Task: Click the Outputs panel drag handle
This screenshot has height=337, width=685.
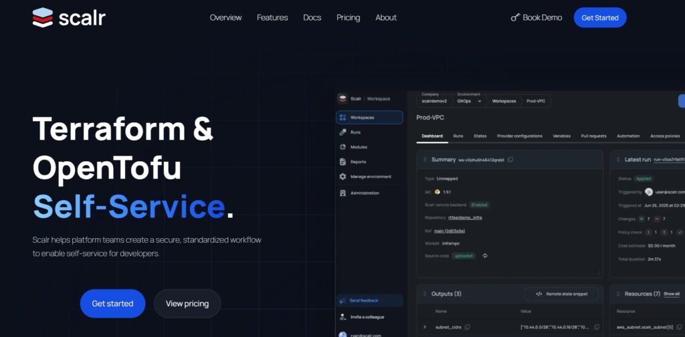Action: click(425, 294)
